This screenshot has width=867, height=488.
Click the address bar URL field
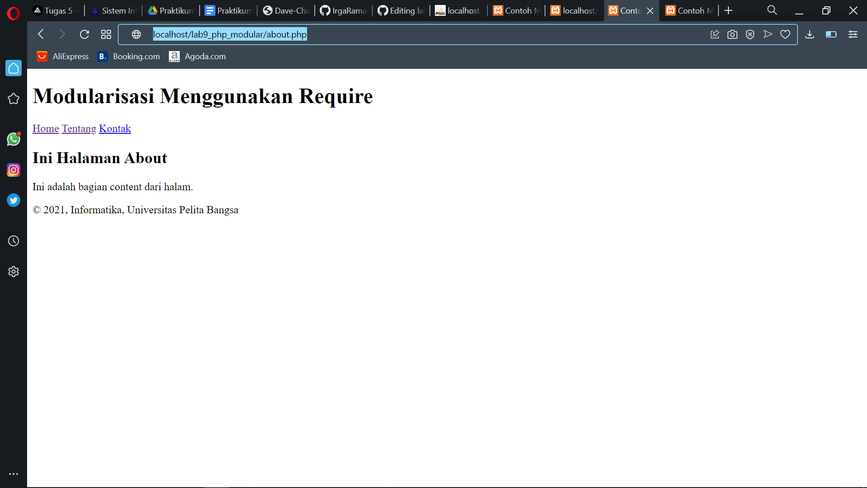(406, 34)
